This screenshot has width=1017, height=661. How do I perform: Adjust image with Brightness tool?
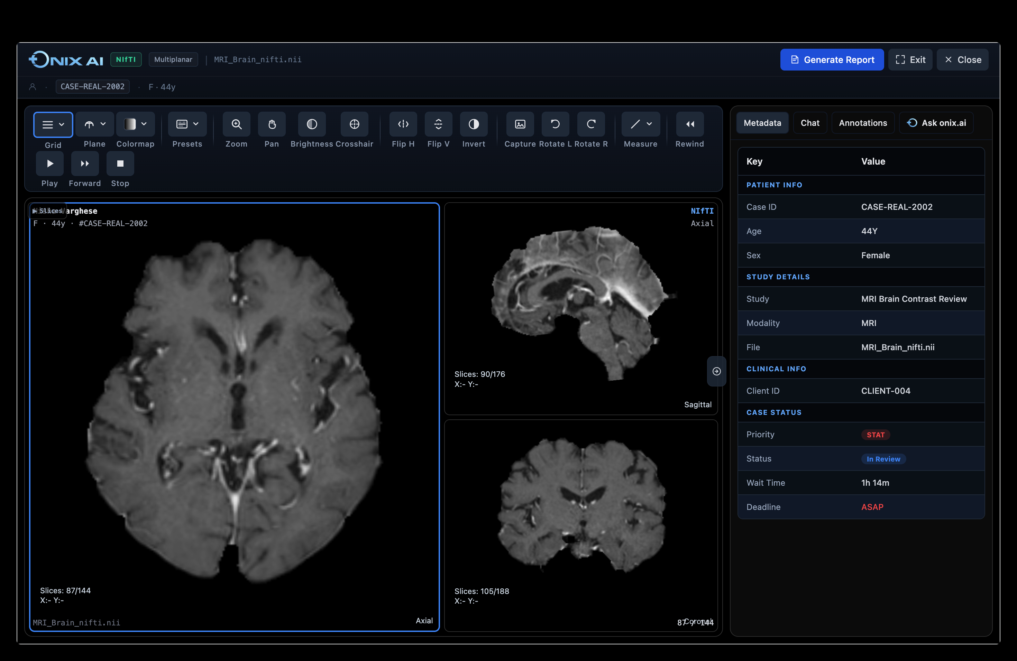(312, 125)
